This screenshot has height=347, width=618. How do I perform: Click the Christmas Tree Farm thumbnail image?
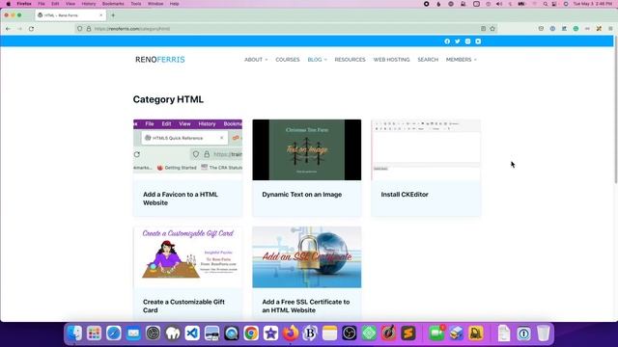(x=307, y=150)
